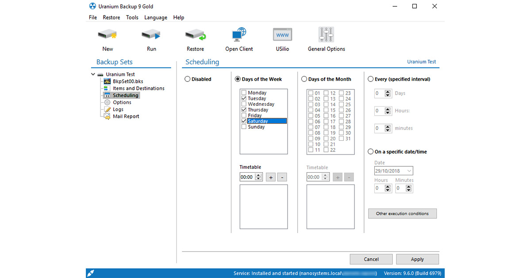Open the Language menu
Viewport: 531px width, 278px height.
155,18
